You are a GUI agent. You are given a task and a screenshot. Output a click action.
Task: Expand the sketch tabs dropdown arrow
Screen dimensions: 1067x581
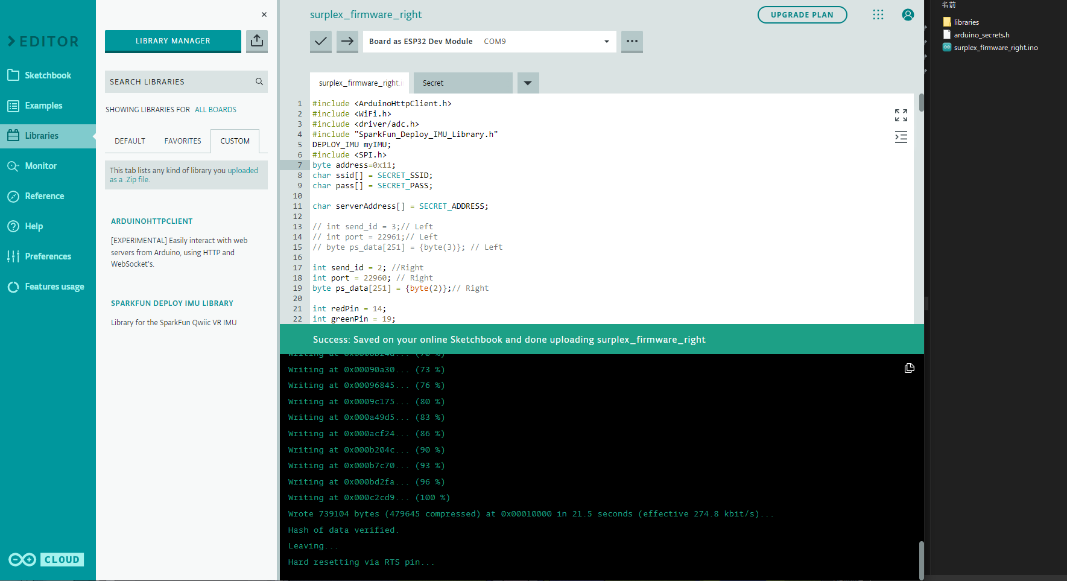(528, 83)
